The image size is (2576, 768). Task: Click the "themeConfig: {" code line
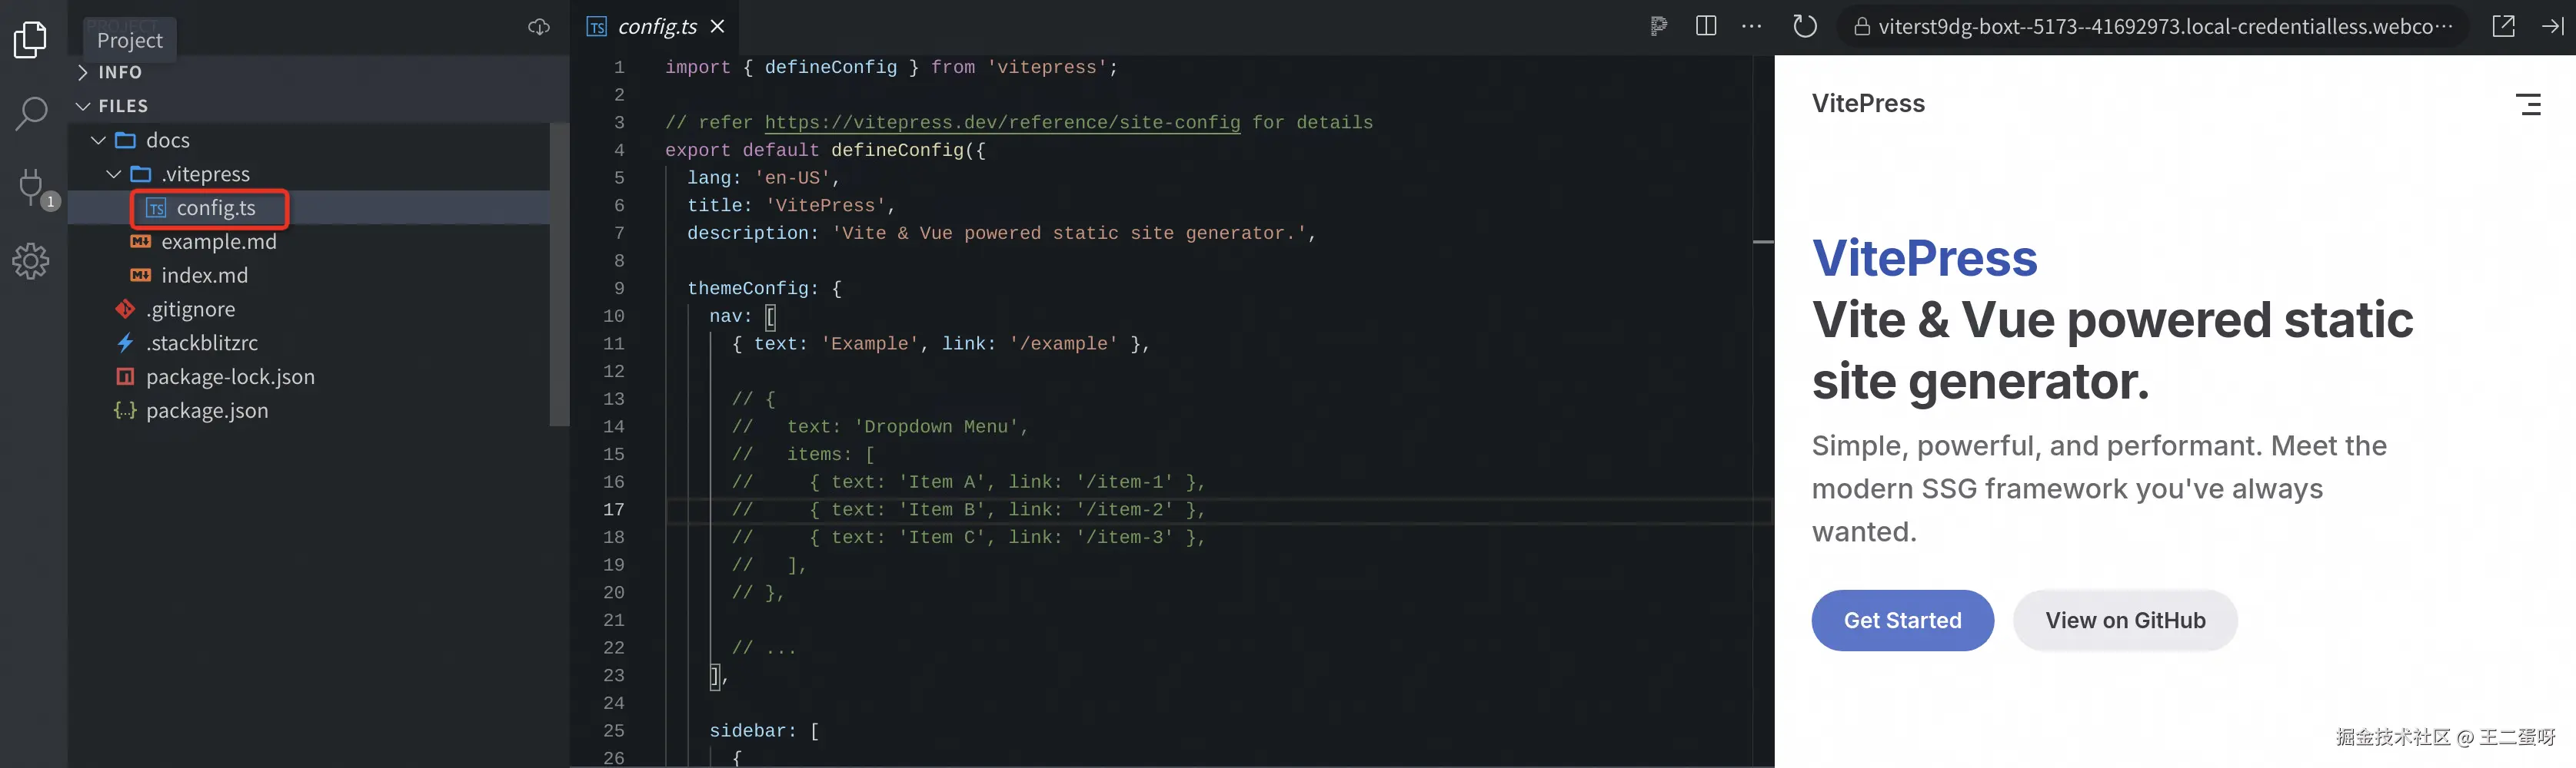764,289
